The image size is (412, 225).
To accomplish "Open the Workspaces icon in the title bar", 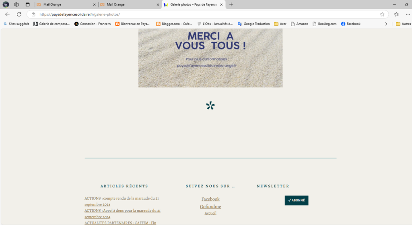I will [x=16, y=4].
